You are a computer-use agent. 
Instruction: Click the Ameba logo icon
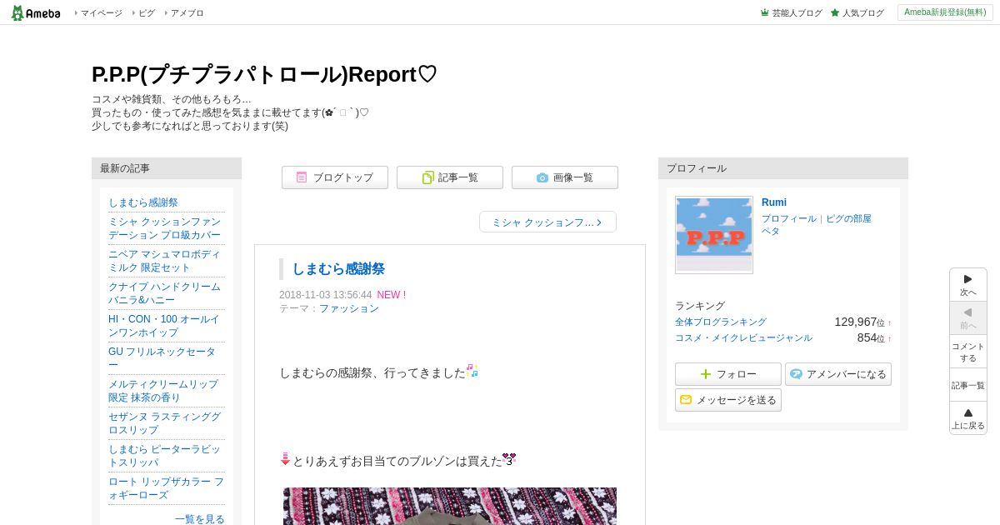tap(35, 12)
